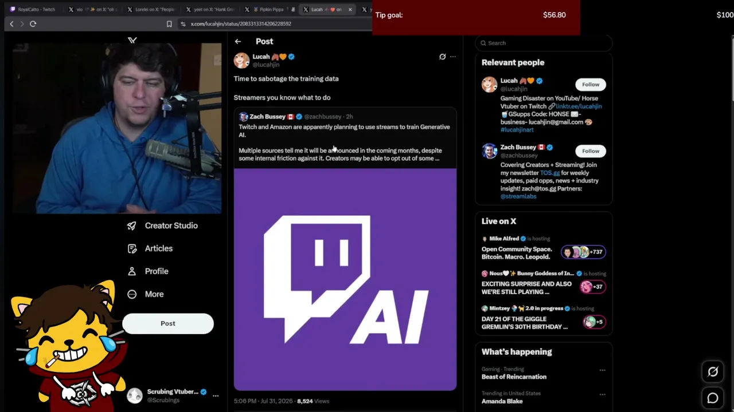Switch to the vio on X tab

point(95,9)
